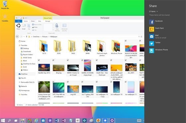Uncheck the BMW-4-Series-Gran-Coupé checkbox

(68, 60)
